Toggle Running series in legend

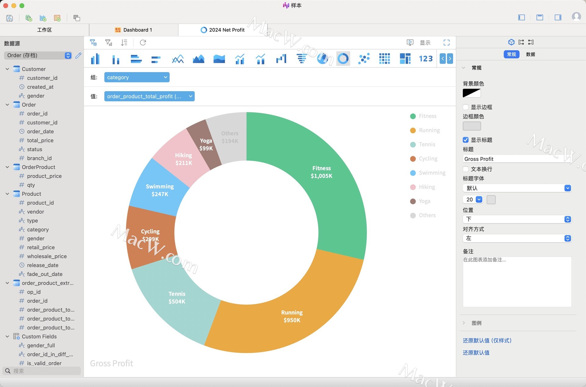(x=425, y=130)
